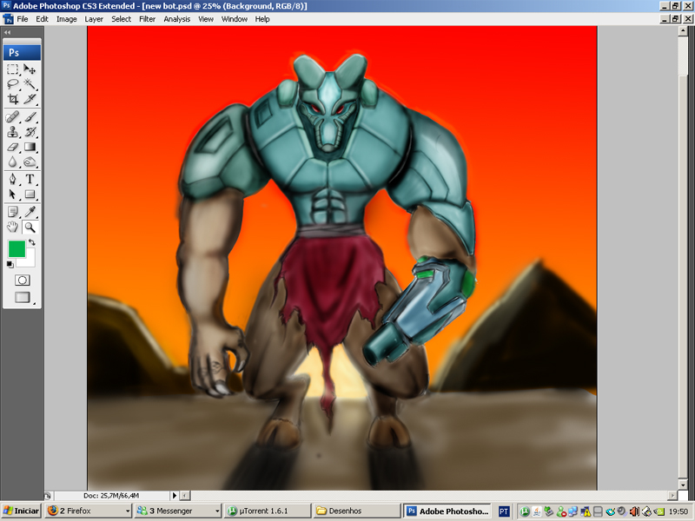Collapse the toolbox with double-arrow
The image size is (695, 521).
click(x=7, y=32)
